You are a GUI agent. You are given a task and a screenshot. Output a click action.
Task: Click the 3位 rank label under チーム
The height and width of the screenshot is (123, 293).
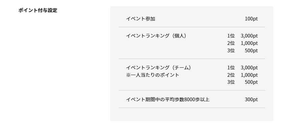(231, 82)
